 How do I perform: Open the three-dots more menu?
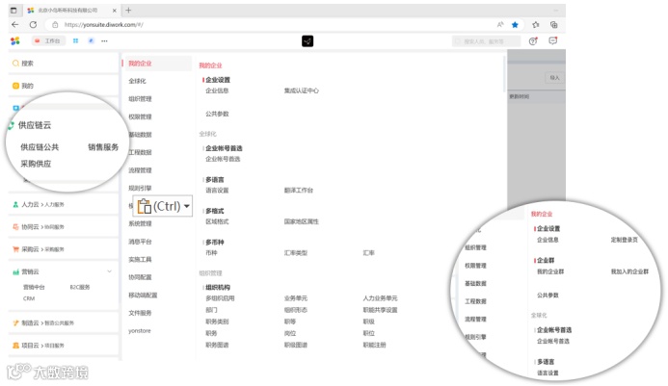pos(104,40)
